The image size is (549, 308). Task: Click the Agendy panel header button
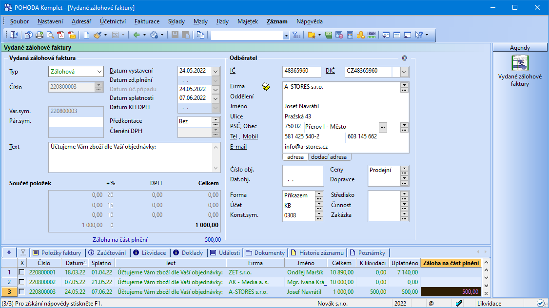[520, 48]
